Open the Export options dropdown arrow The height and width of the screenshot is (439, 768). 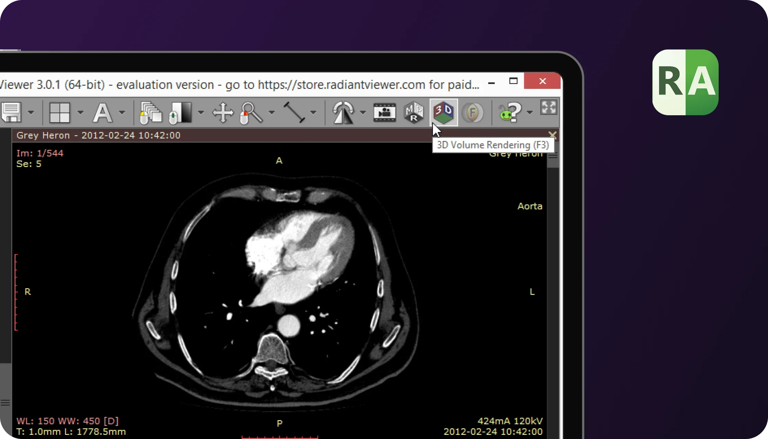pos(31,112)
